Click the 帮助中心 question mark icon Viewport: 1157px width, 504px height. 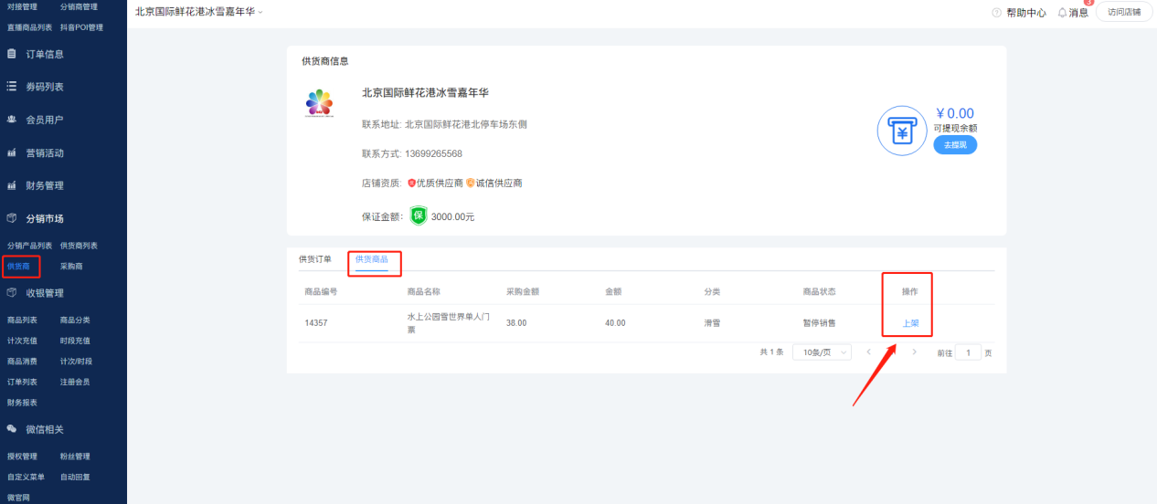pyautogui.click(x=997, y=13)
